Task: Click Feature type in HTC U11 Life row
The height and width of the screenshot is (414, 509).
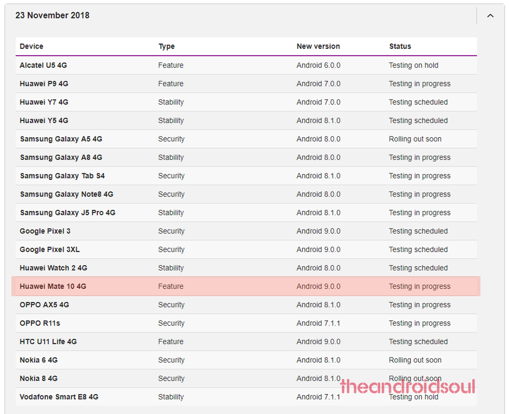Action: pos(171,342)
